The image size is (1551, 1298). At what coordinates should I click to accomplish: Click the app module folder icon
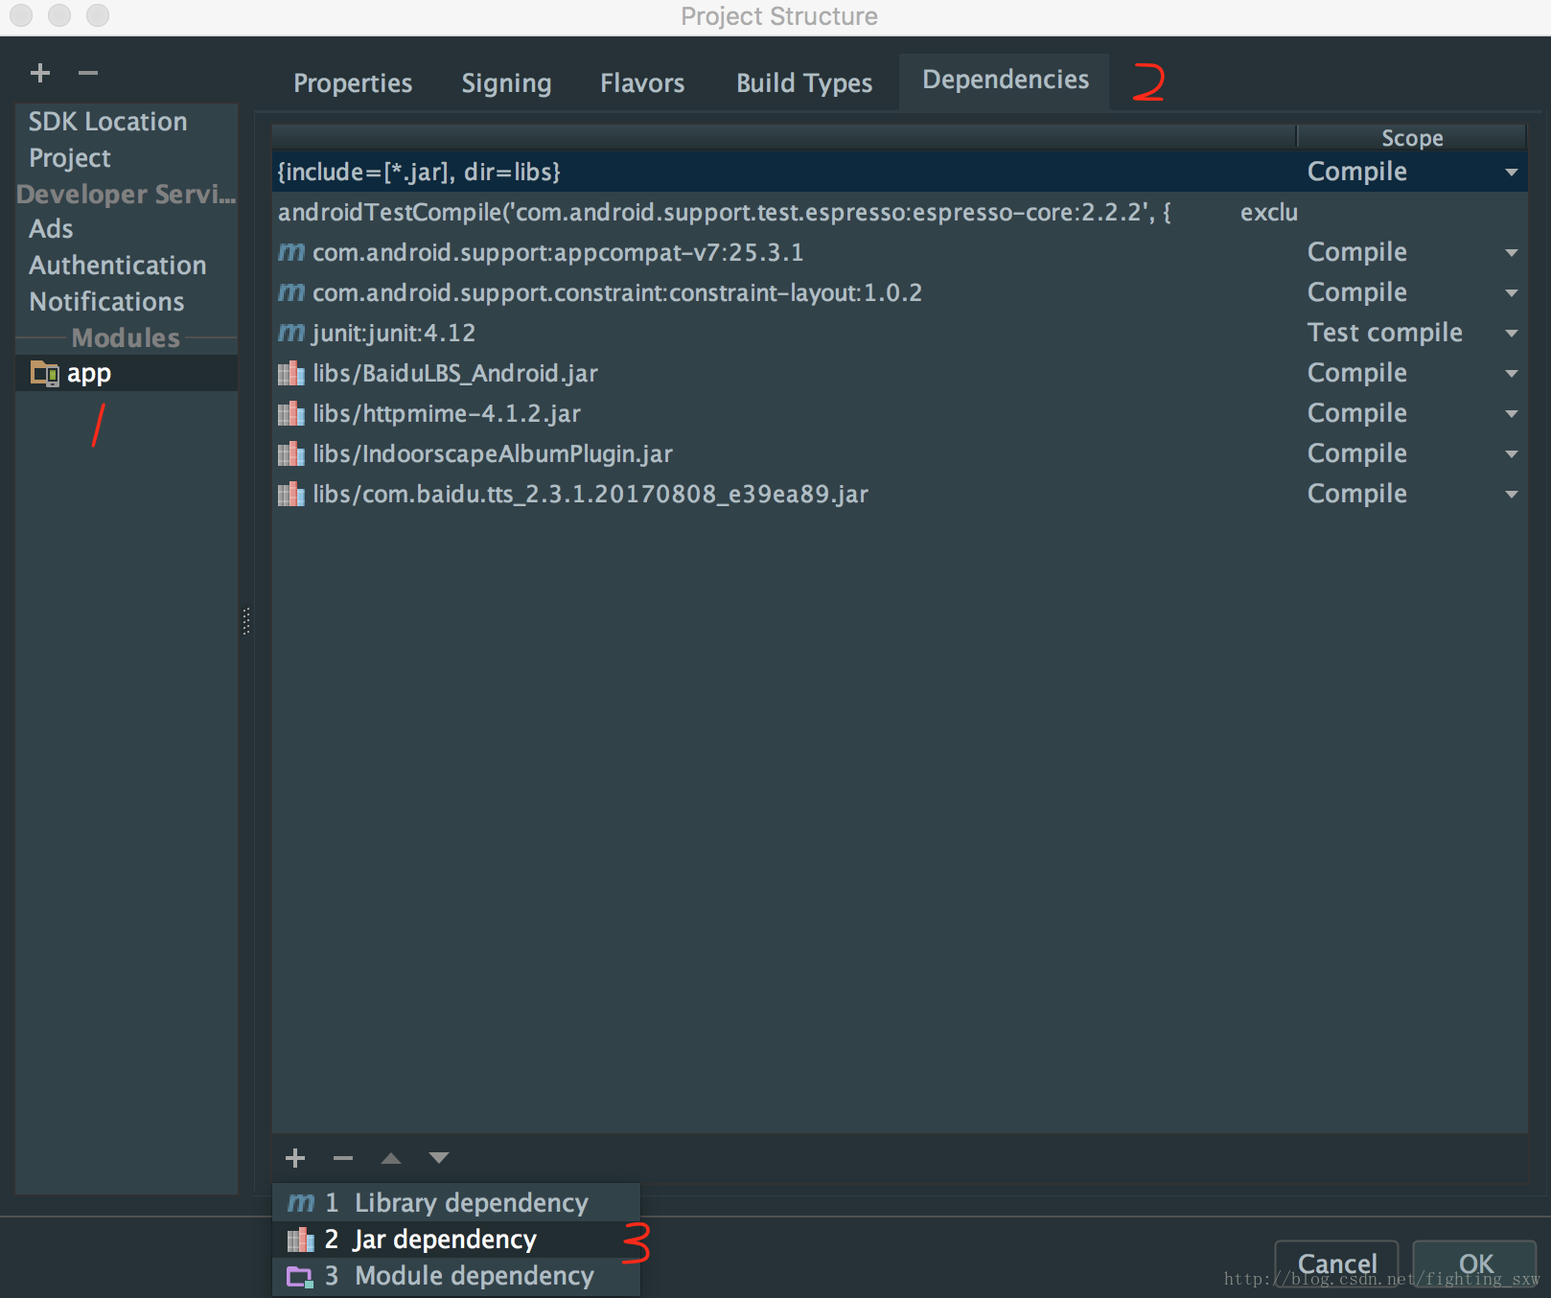(45, 373)
